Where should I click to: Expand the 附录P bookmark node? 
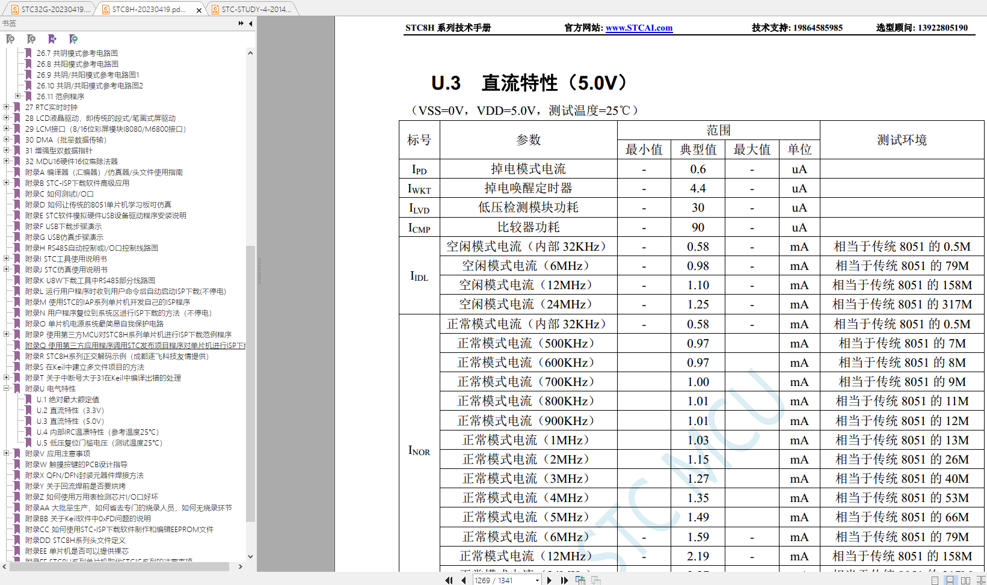(7, 334)
